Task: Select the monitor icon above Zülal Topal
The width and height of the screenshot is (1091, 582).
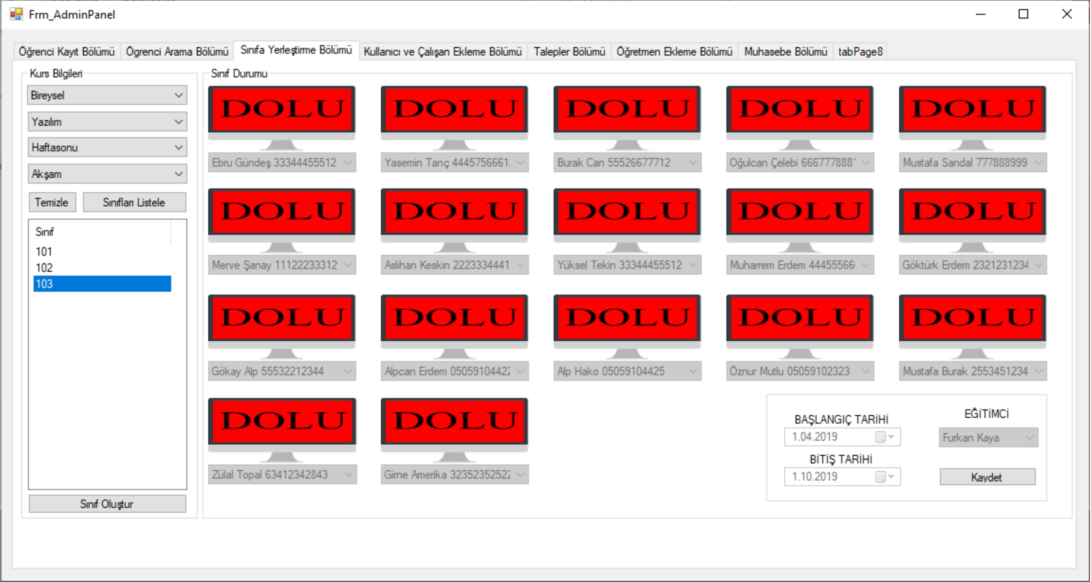Action: click(x=282, y=422)
